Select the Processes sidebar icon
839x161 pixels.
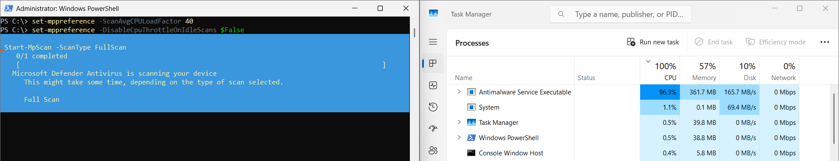(x=433, y=64)
